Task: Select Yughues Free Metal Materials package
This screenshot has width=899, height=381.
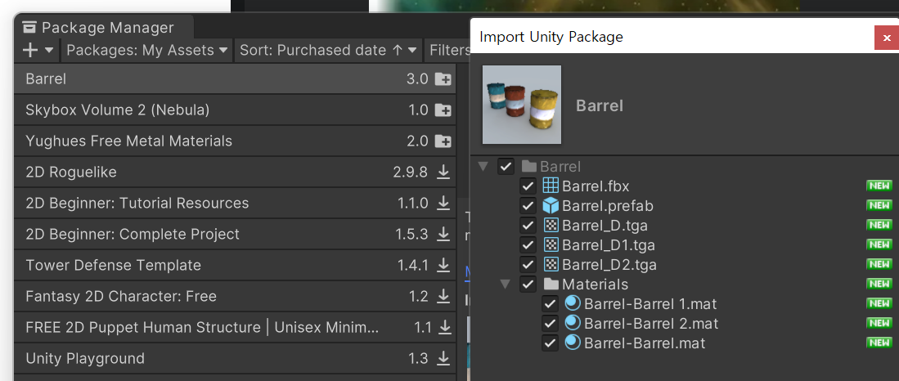Action: point(235,141)
